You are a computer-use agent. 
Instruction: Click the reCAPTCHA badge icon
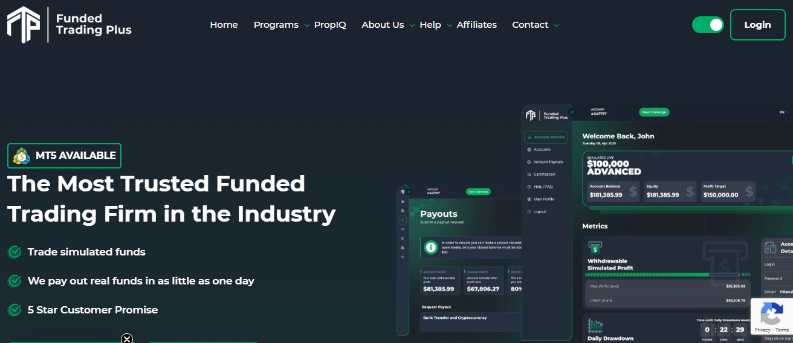[771, 314]
